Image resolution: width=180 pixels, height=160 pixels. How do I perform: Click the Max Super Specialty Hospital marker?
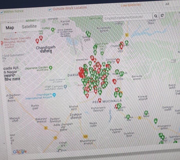tap(2, 43)
